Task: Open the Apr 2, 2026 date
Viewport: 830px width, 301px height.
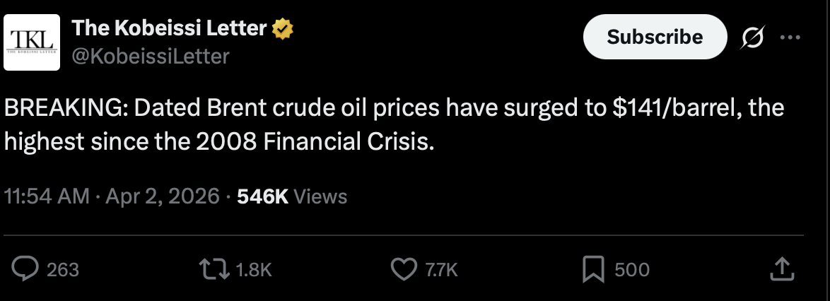Action: pyautogui.click(x=163, y=196)
